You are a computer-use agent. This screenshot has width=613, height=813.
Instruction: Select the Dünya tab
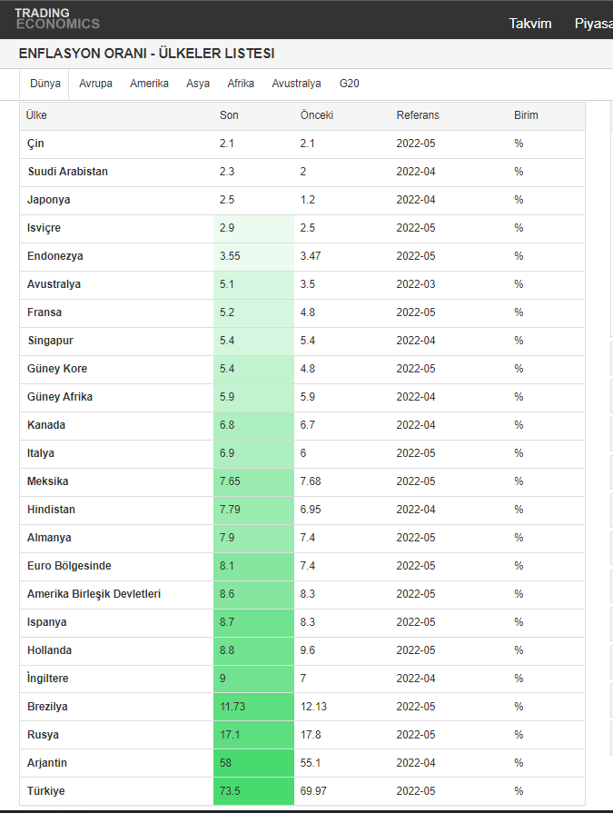click(x=45, y=84)
